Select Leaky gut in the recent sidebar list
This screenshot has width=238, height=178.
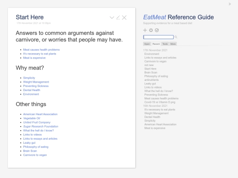coord(150,84)
